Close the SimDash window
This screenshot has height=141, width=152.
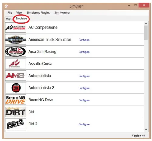[x=144, y=5]
